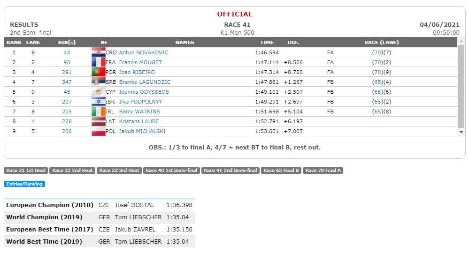Click the France flag icon
The image size is (469, 253).
99,62
